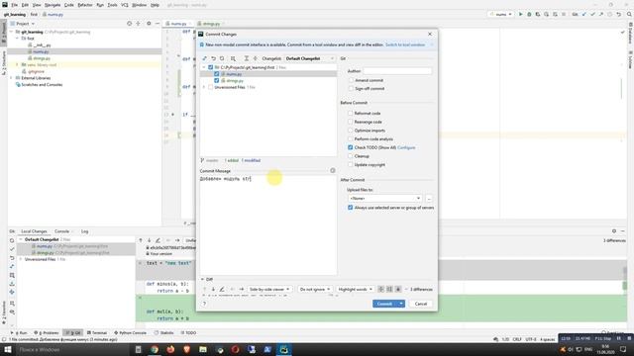Collapse Diff section in commit dialog
This screenshot has height=356, width=634.
(x=202, y=279)
